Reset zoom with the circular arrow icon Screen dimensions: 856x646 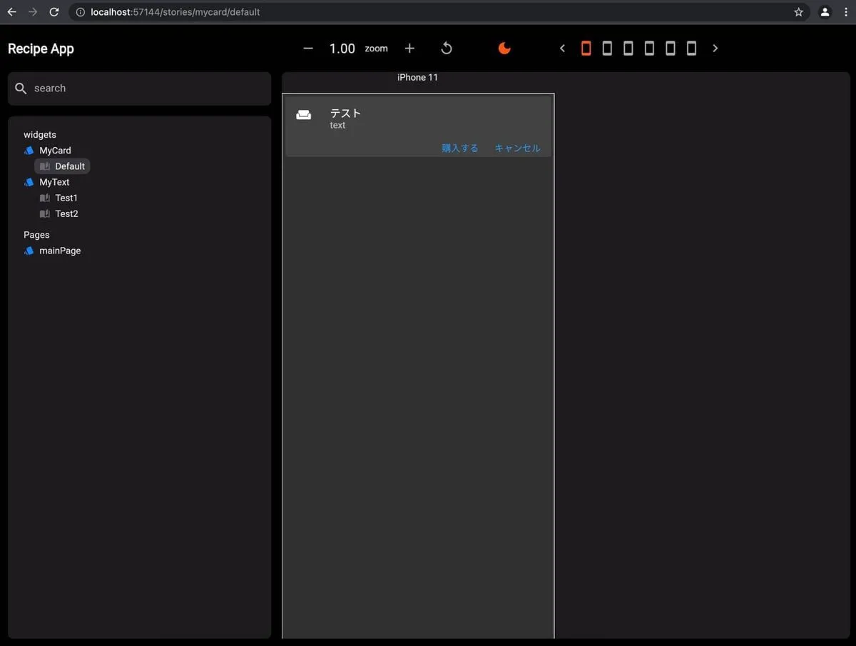coord(447,49)
